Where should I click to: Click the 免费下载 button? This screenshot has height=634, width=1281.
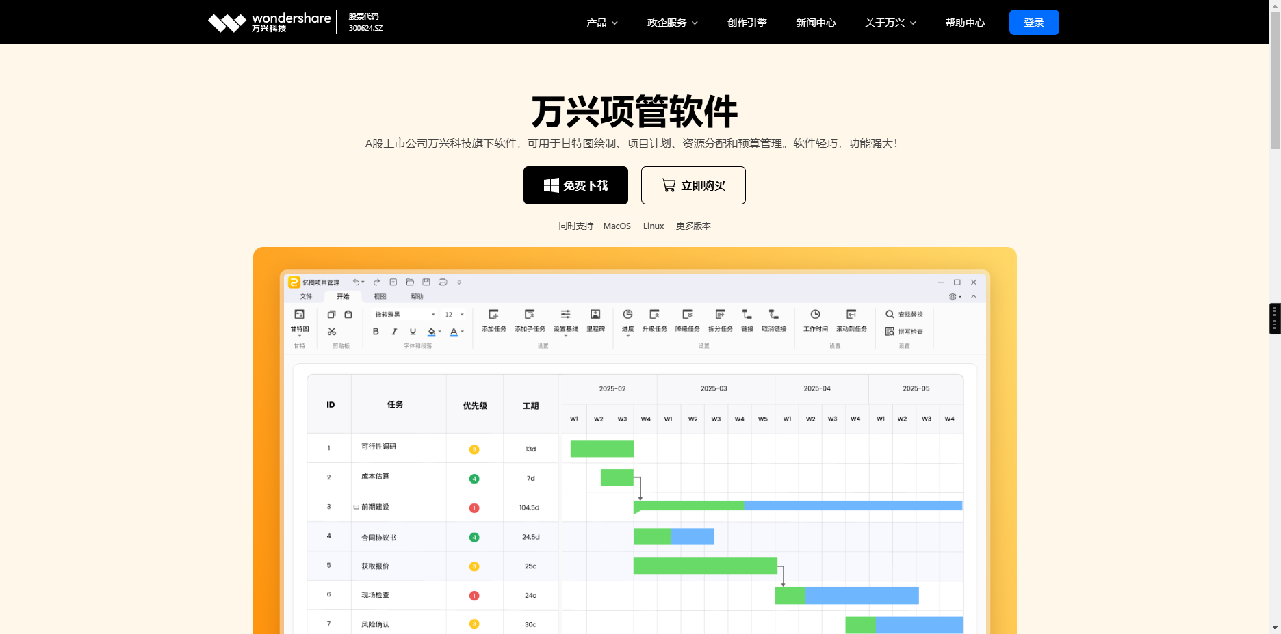[x=575, y=185]
